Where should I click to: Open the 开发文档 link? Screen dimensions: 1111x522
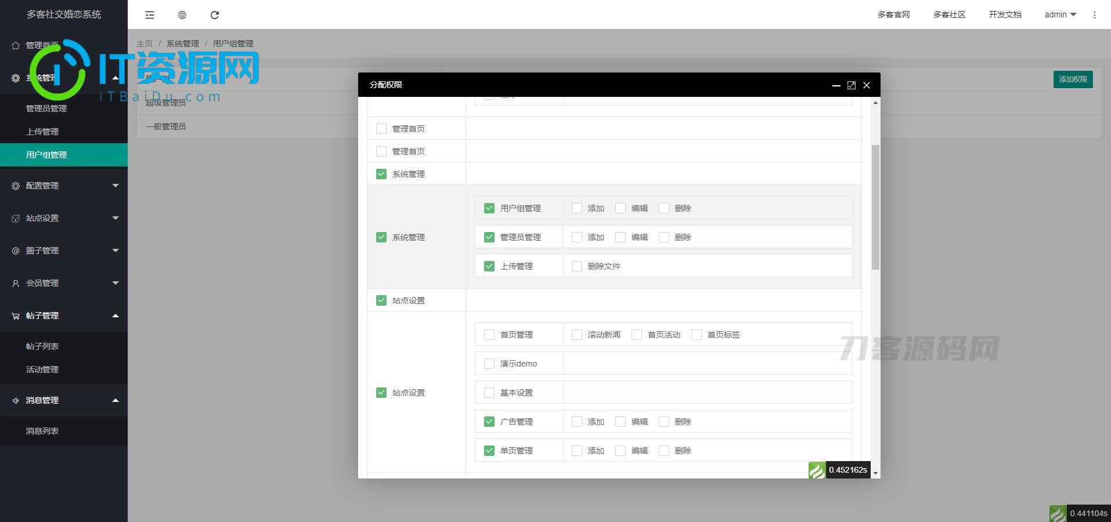coord(1005,14)
